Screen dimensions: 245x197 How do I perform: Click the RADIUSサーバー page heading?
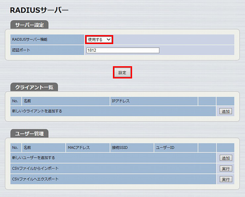click(x=39, y=10)
